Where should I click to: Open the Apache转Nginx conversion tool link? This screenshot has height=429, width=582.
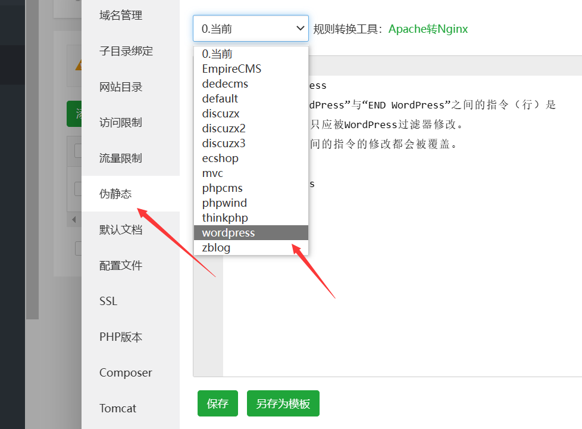pos(428,29)
